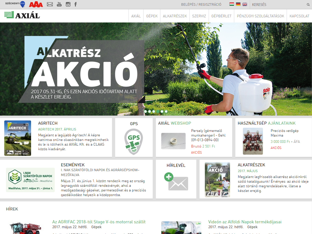Screen dimensions: 312x234
Task: Open AGRIFAC Stage V news headline
Action: (x=99, y=222)
